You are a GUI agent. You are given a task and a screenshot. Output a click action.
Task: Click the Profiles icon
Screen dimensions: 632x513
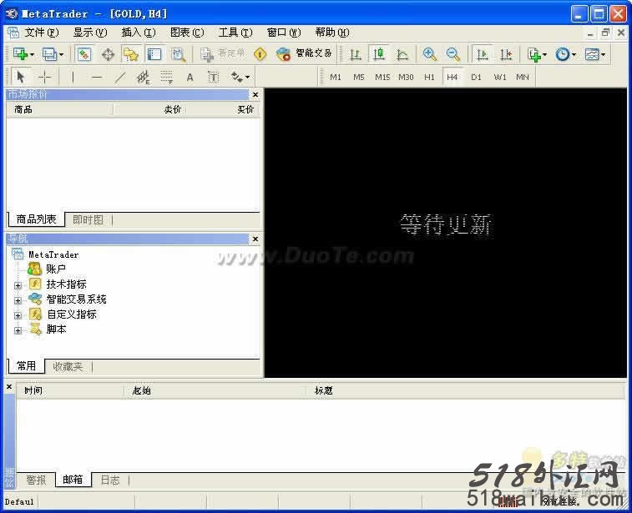[x=49, y=54]
